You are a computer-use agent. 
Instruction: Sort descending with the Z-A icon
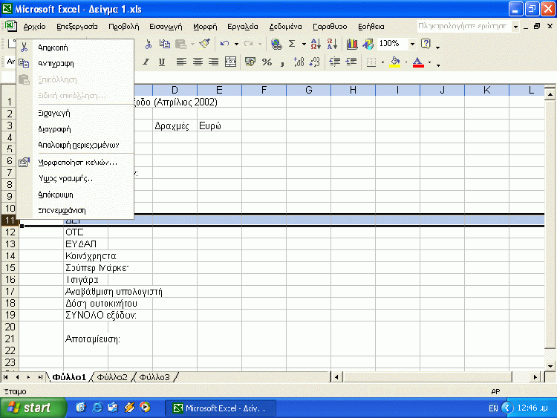coord(332,44)
